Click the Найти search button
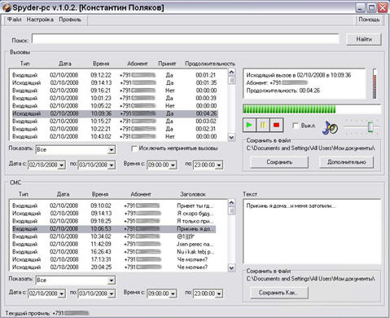 pyautogui.click(x=364, y=39)
